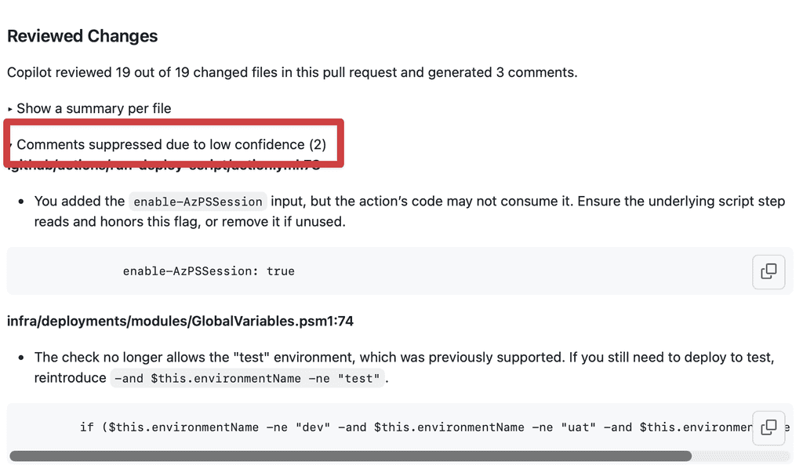803x476 pixels.
Task: Select the if statement code block
Action: pos(353,427)
